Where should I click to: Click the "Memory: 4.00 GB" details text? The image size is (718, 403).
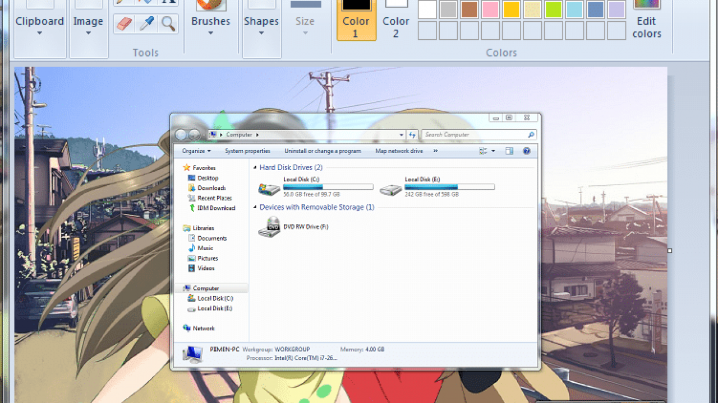[362, 349]
